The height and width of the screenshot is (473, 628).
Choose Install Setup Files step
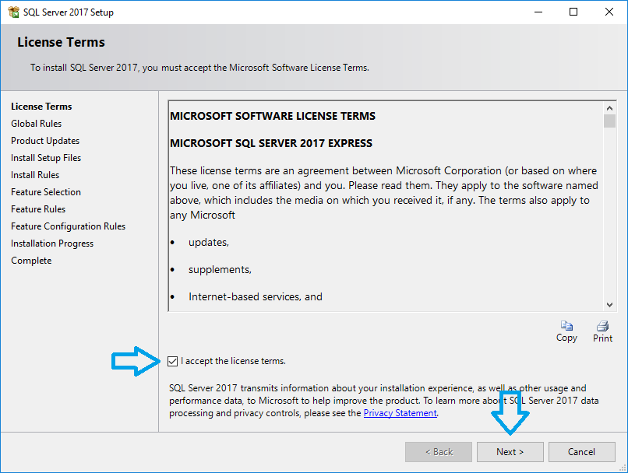coord(46,158)
